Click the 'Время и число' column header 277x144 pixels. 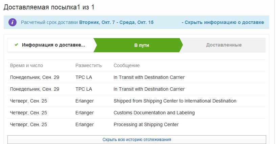point(26,65)
